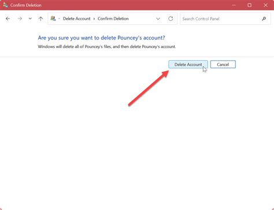Open the recent locations dropdown chevron
274x210 pixels.
coord(30,19)
